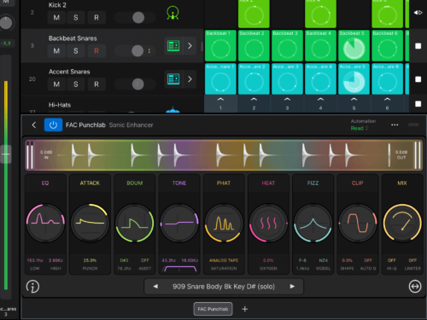Adjust the Accent Snares volume slider
The image size is (427, 320).
135,84
